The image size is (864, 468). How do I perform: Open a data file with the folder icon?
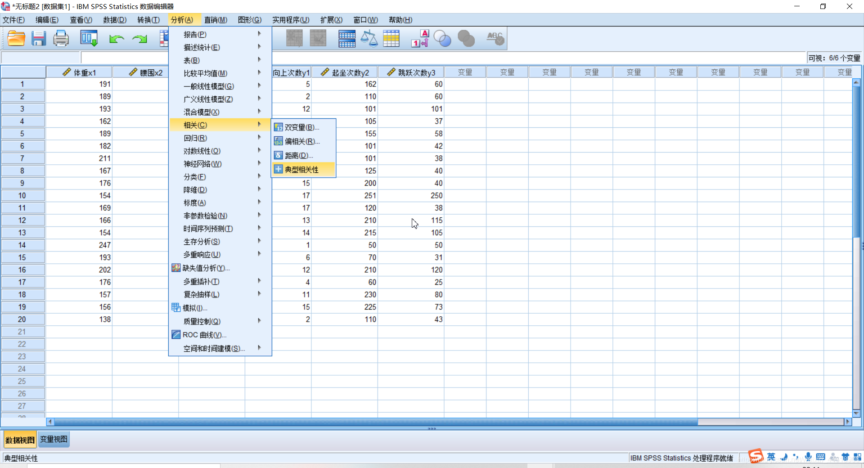click(16, 39)
